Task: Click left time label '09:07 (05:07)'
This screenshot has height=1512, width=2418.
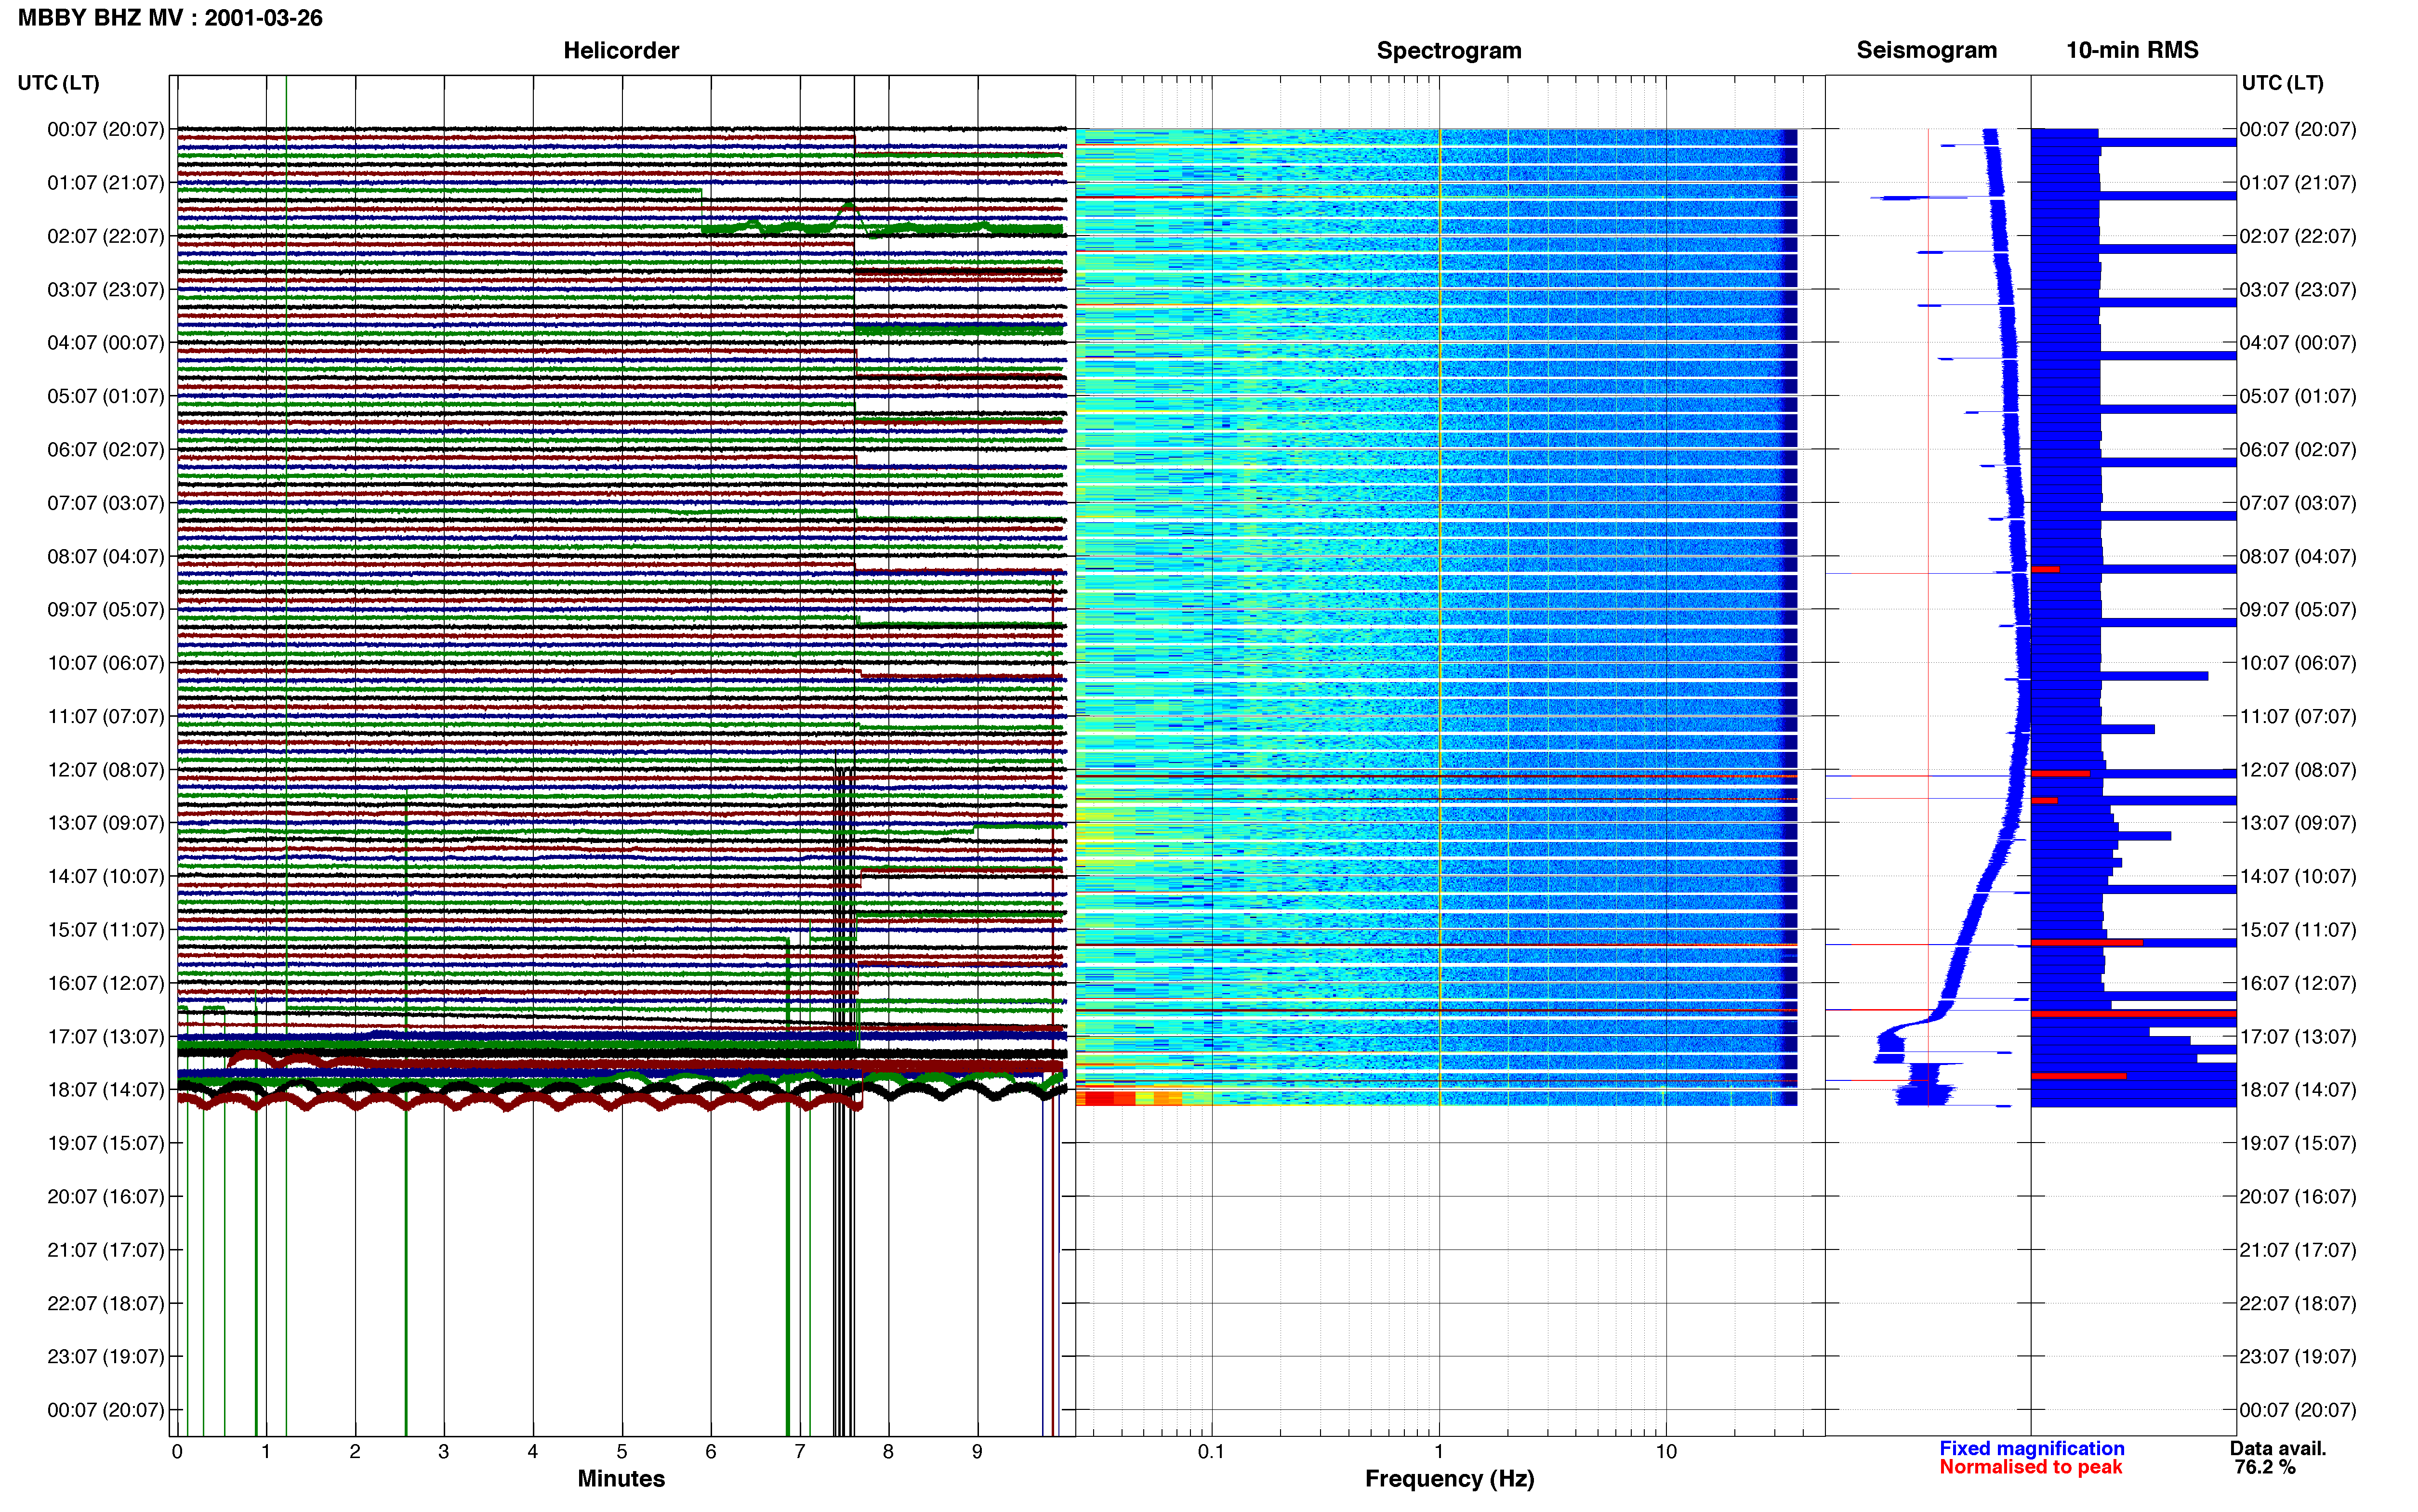Action: 105,610
